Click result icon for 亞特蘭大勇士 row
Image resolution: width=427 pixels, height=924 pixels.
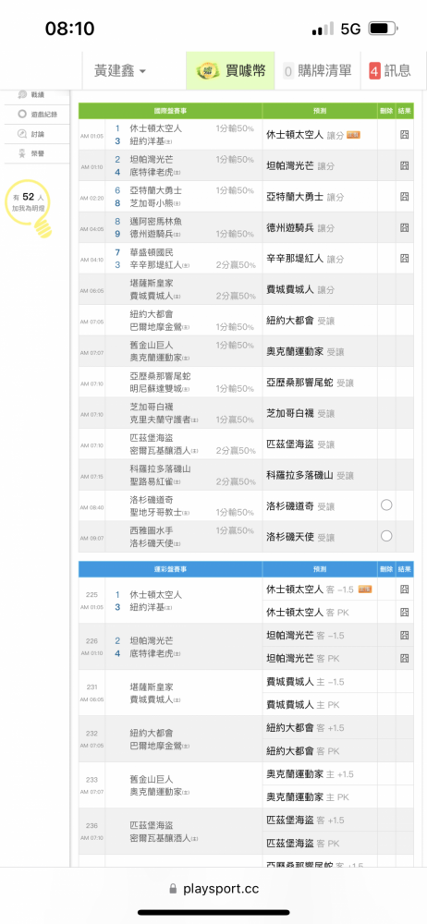click(x=405, y=196)
